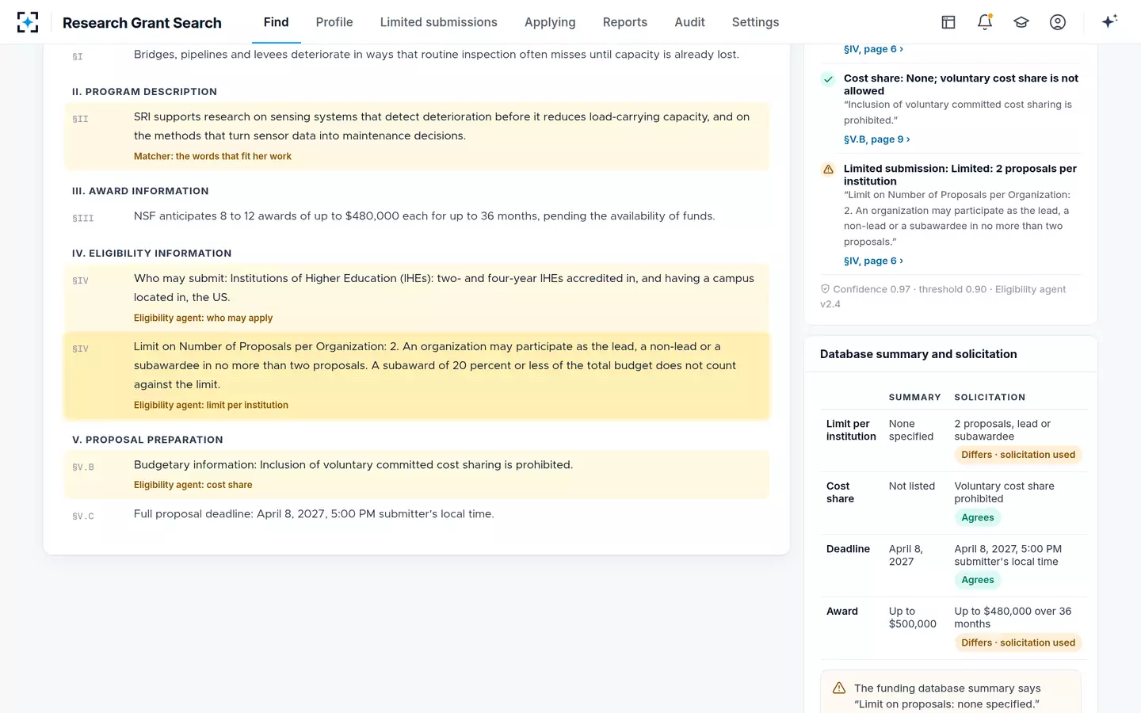
Task: Click 'Differs · solicitation used' badge in Limit per institution row
Action: 1018,455
